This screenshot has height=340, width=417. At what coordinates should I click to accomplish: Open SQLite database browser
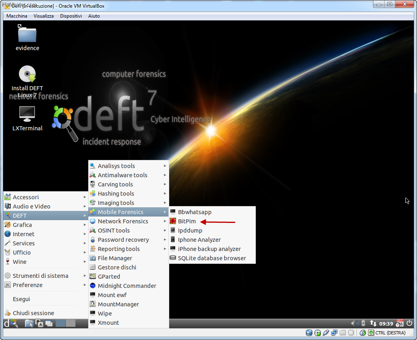tap(212, 258)
